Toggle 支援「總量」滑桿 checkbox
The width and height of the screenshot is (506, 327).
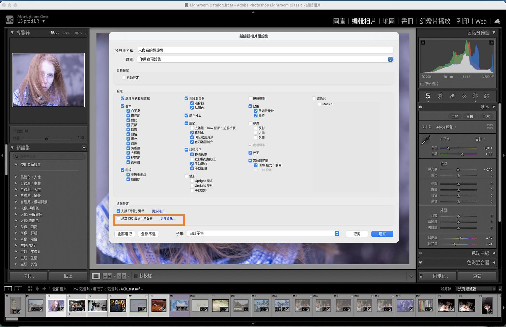click(118, 211)
